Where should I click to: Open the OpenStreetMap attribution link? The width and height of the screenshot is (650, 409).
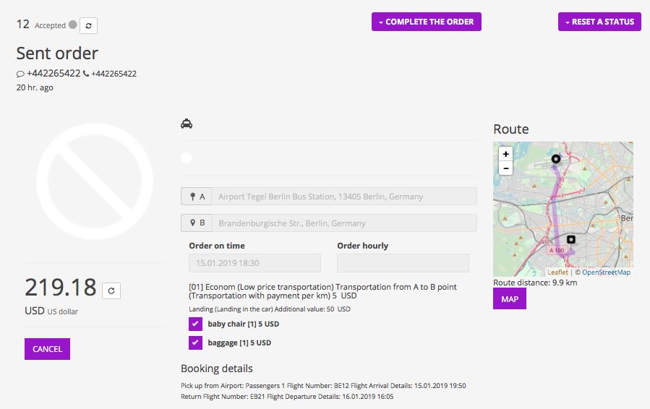point(606,272)
